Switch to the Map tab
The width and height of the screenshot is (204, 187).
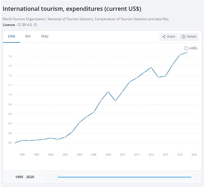45,36
